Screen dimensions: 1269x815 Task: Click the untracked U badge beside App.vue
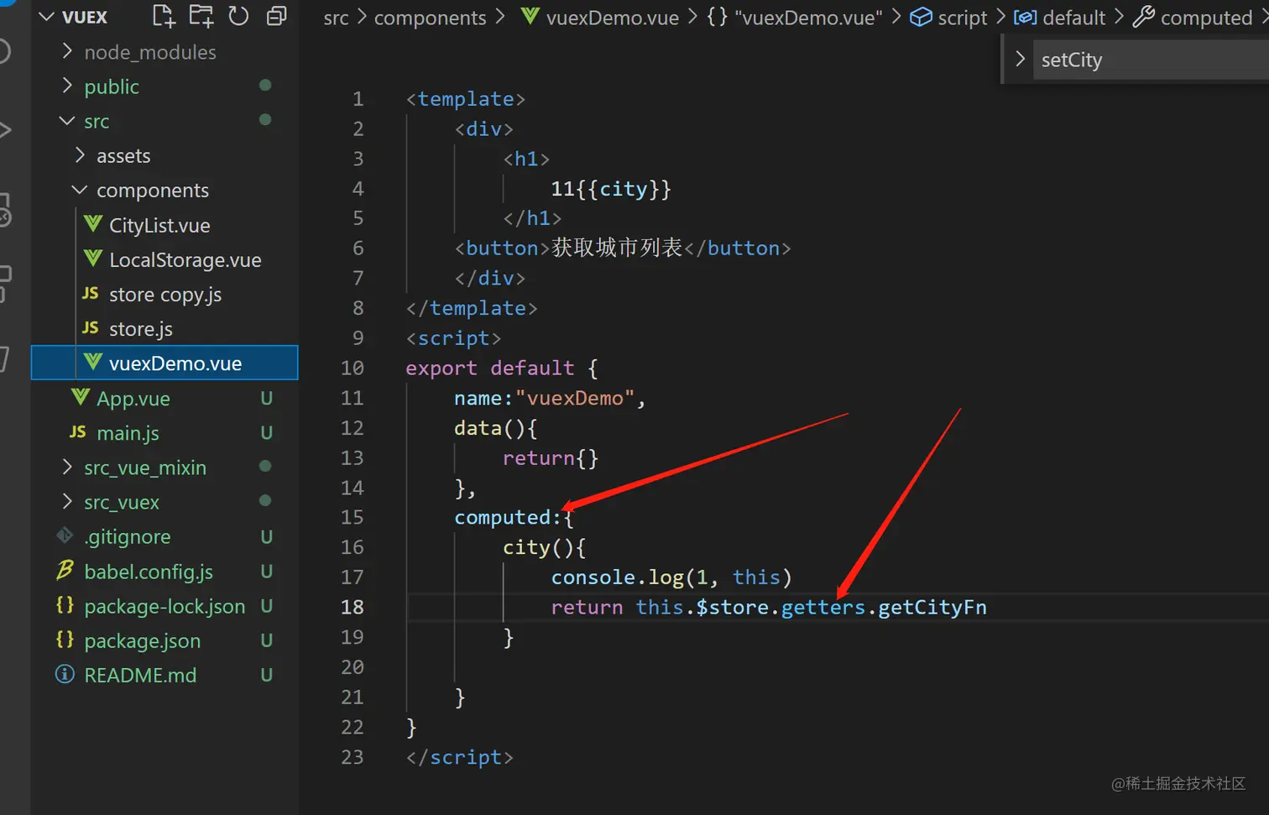pos(266,399)
